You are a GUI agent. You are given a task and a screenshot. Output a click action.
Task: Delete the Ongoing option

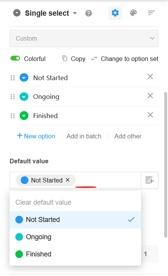pyautogui.click(x=150, y=96)
